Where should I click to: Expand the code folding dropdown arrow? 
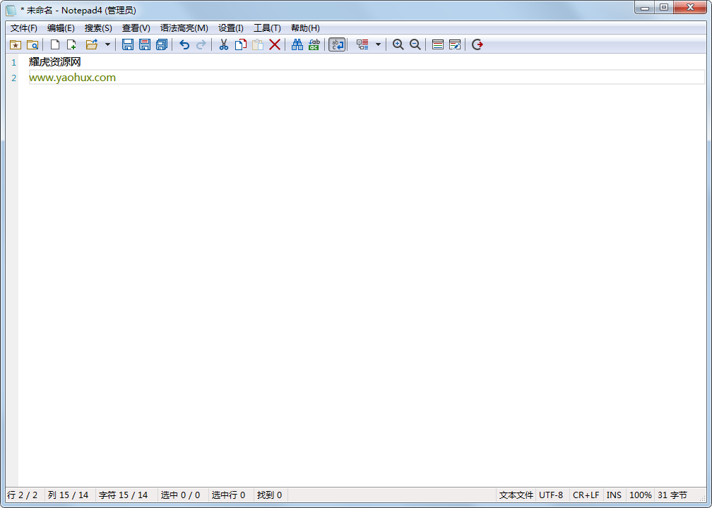click(378, 44)
